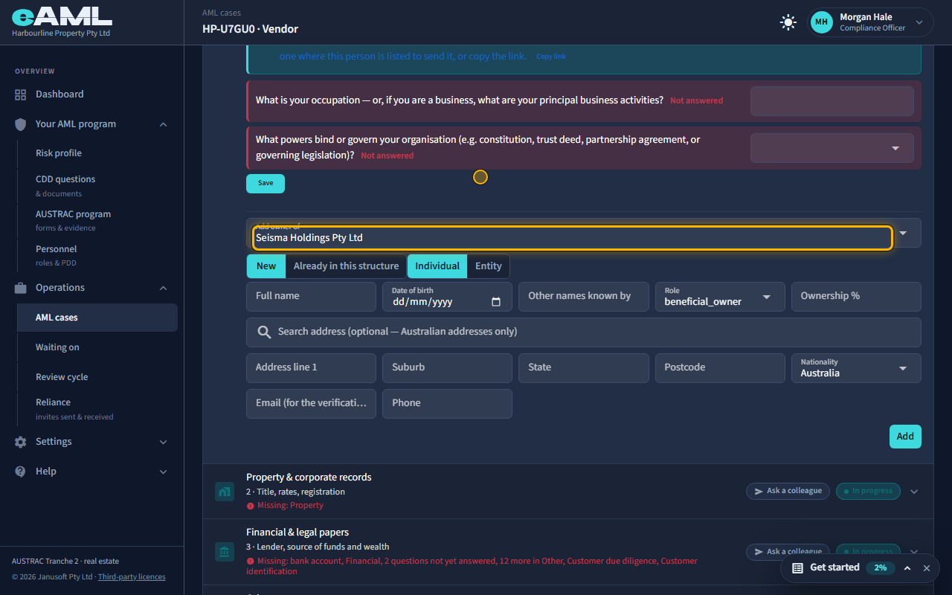Expand the Get started panel
This screenshot has height=595, width=952.
click(907, 568)
